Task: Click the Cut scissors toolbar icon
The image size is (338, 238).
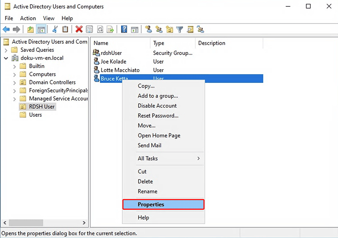Action: click(x=55, y=29)
